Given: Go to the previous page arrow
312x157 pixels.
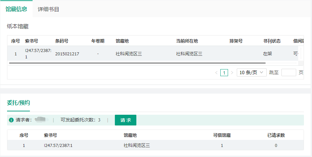Looking at the screenshot, I should (216, 72).
